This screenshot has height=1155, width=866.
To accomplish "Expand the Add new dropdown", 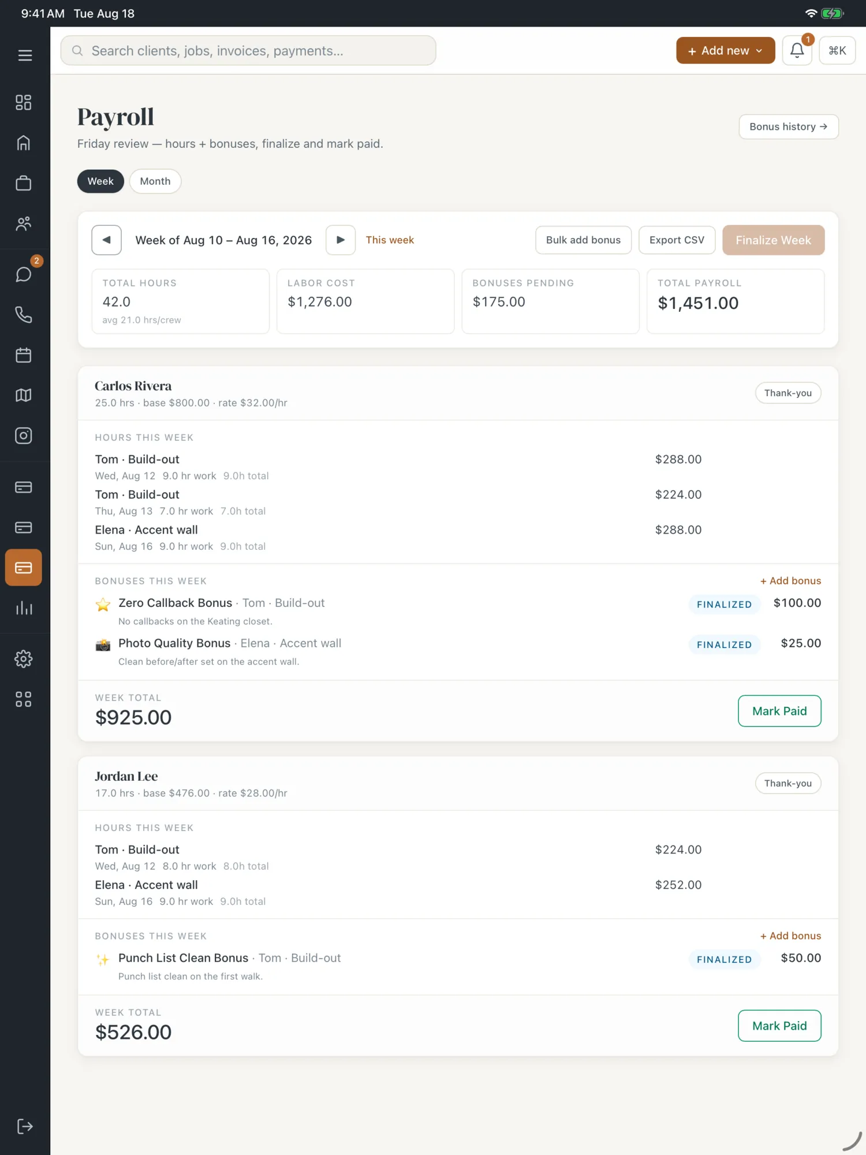I will [726, 51].
